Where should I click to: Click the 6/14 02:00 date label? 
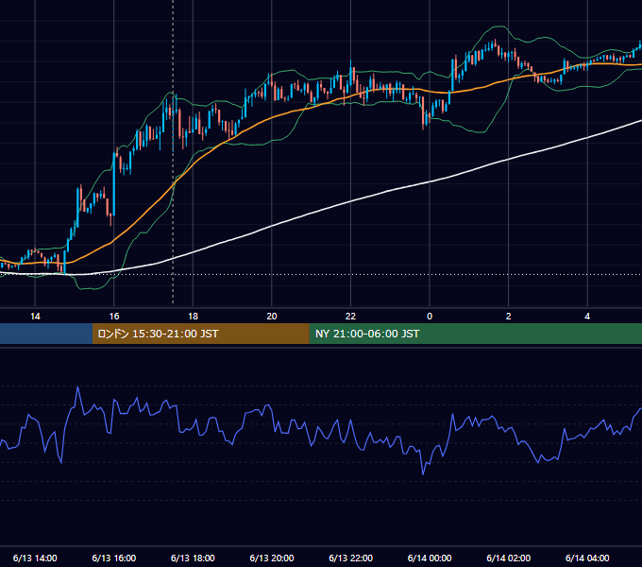tap(509, 558)
